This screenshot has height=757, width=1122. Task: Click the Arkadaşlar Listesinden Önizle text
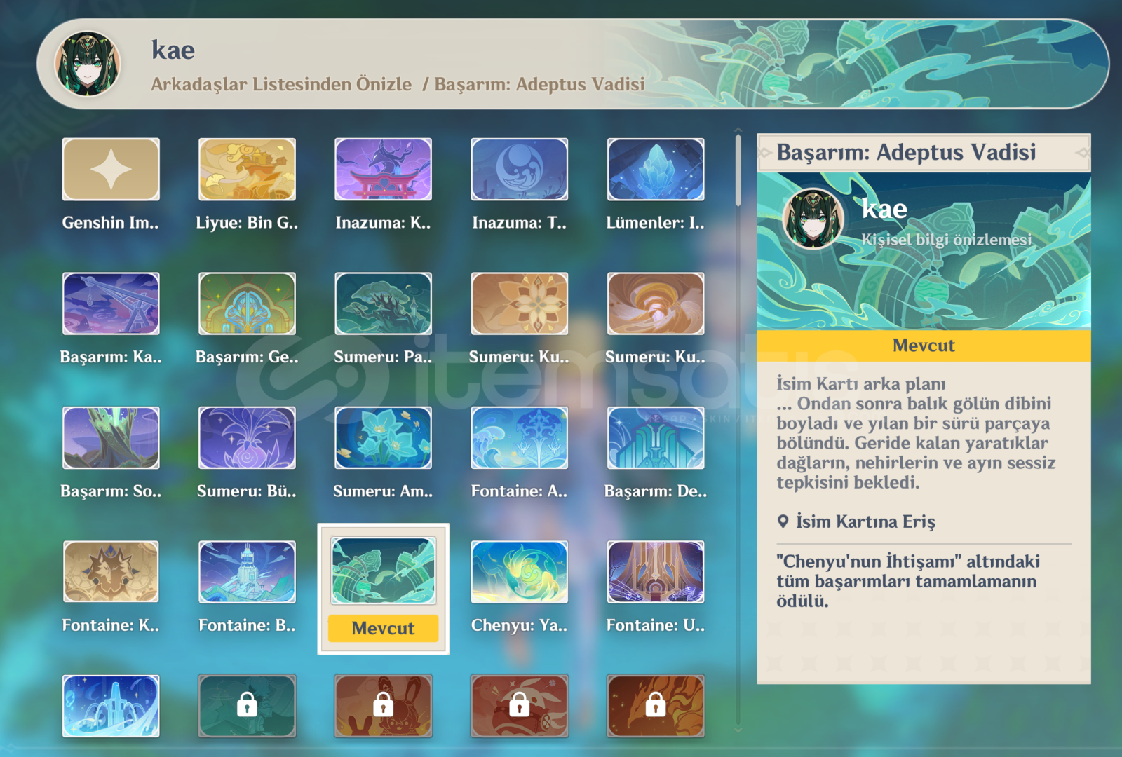[x=281, y=84]
